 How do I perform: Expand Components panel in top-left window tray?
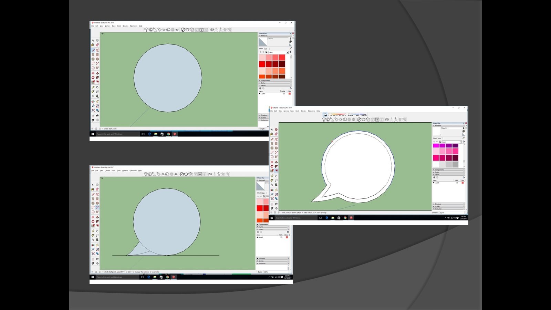point(275,81)
